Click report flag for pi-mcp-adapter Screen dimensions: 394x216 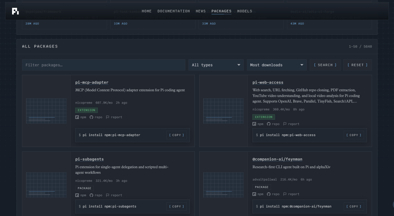pos(114,117)
